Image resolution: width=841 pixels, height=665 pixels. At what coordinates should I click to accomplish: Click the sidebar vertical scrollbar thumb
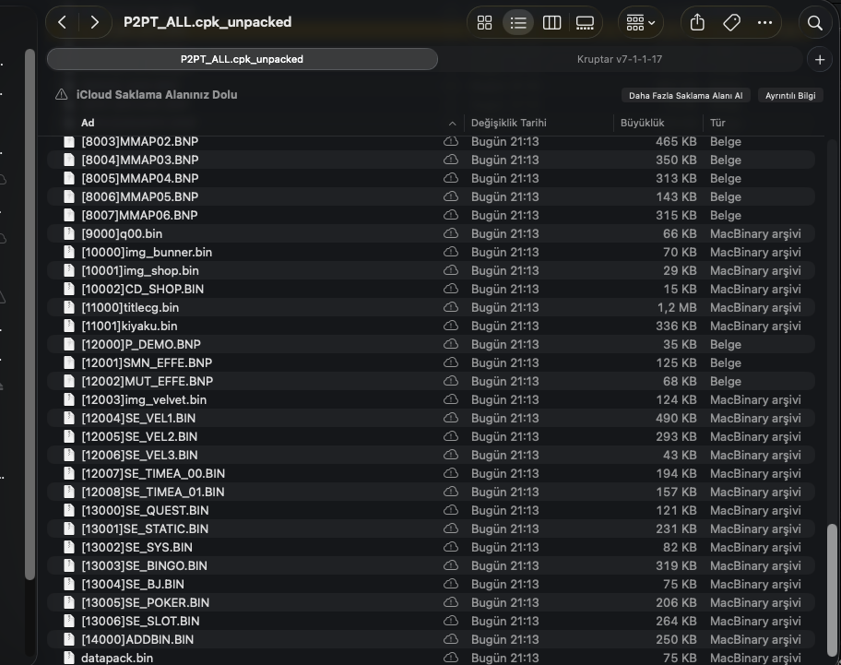pos(30,315)
